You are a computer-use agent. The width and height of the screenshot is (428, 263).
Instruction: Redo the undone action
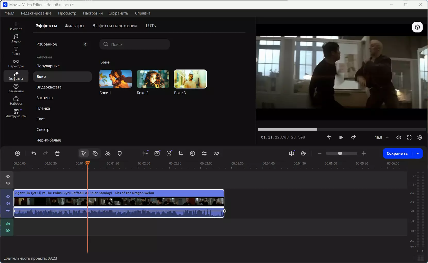pos(45,153)
